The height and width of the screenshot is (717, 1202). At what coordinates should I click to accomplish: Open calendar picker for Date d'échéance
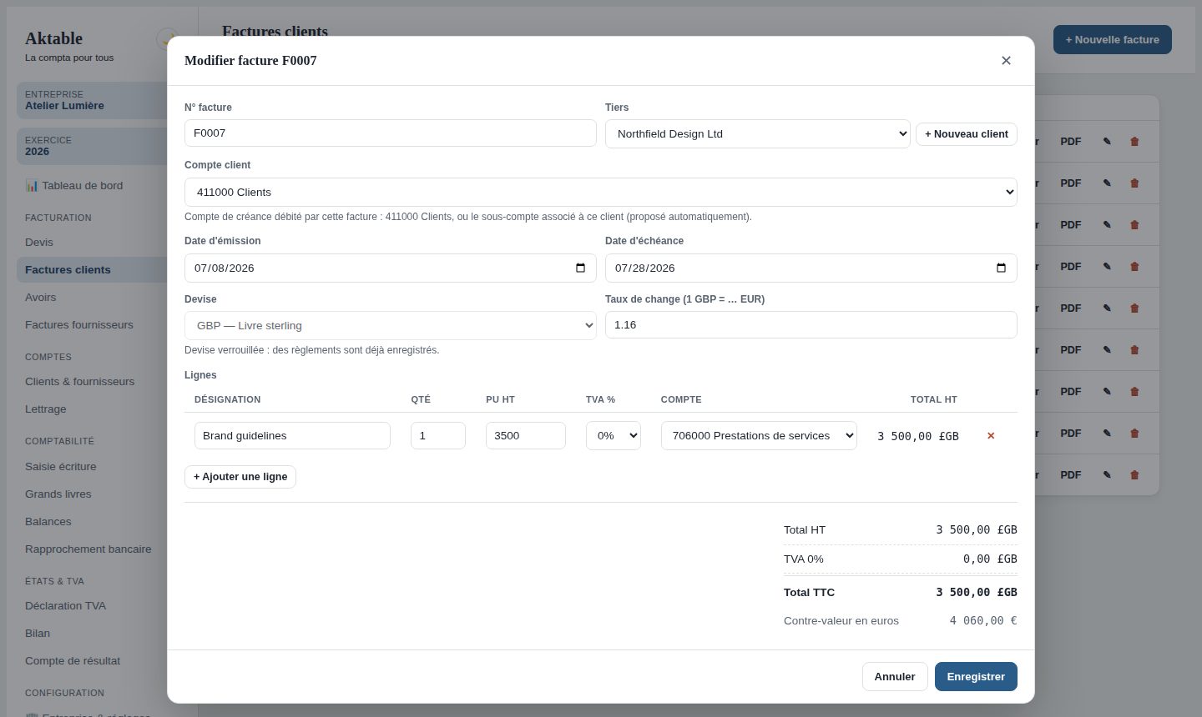point(1001,268)
